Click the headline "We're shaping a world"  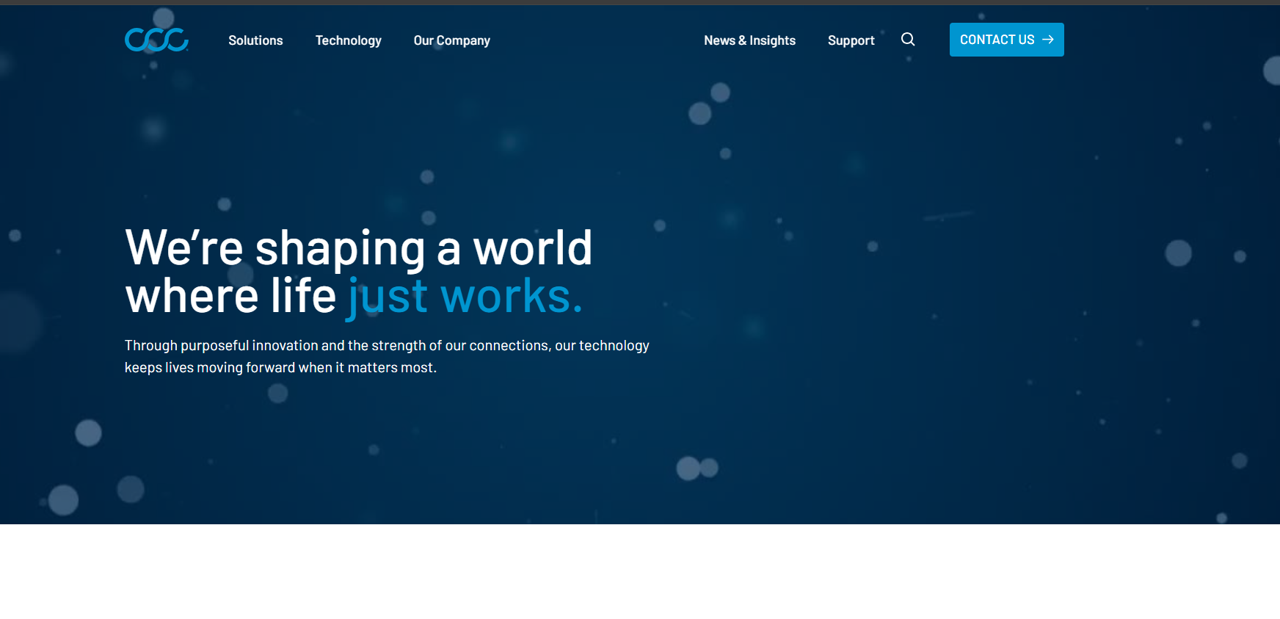[359, 248]
